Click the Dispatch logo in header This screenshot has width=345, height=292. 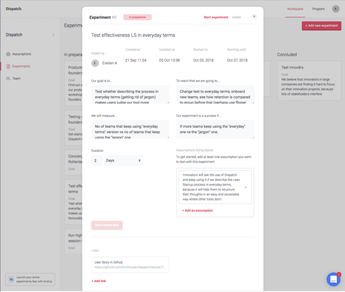pyautogui.click(x=14, y=9)
